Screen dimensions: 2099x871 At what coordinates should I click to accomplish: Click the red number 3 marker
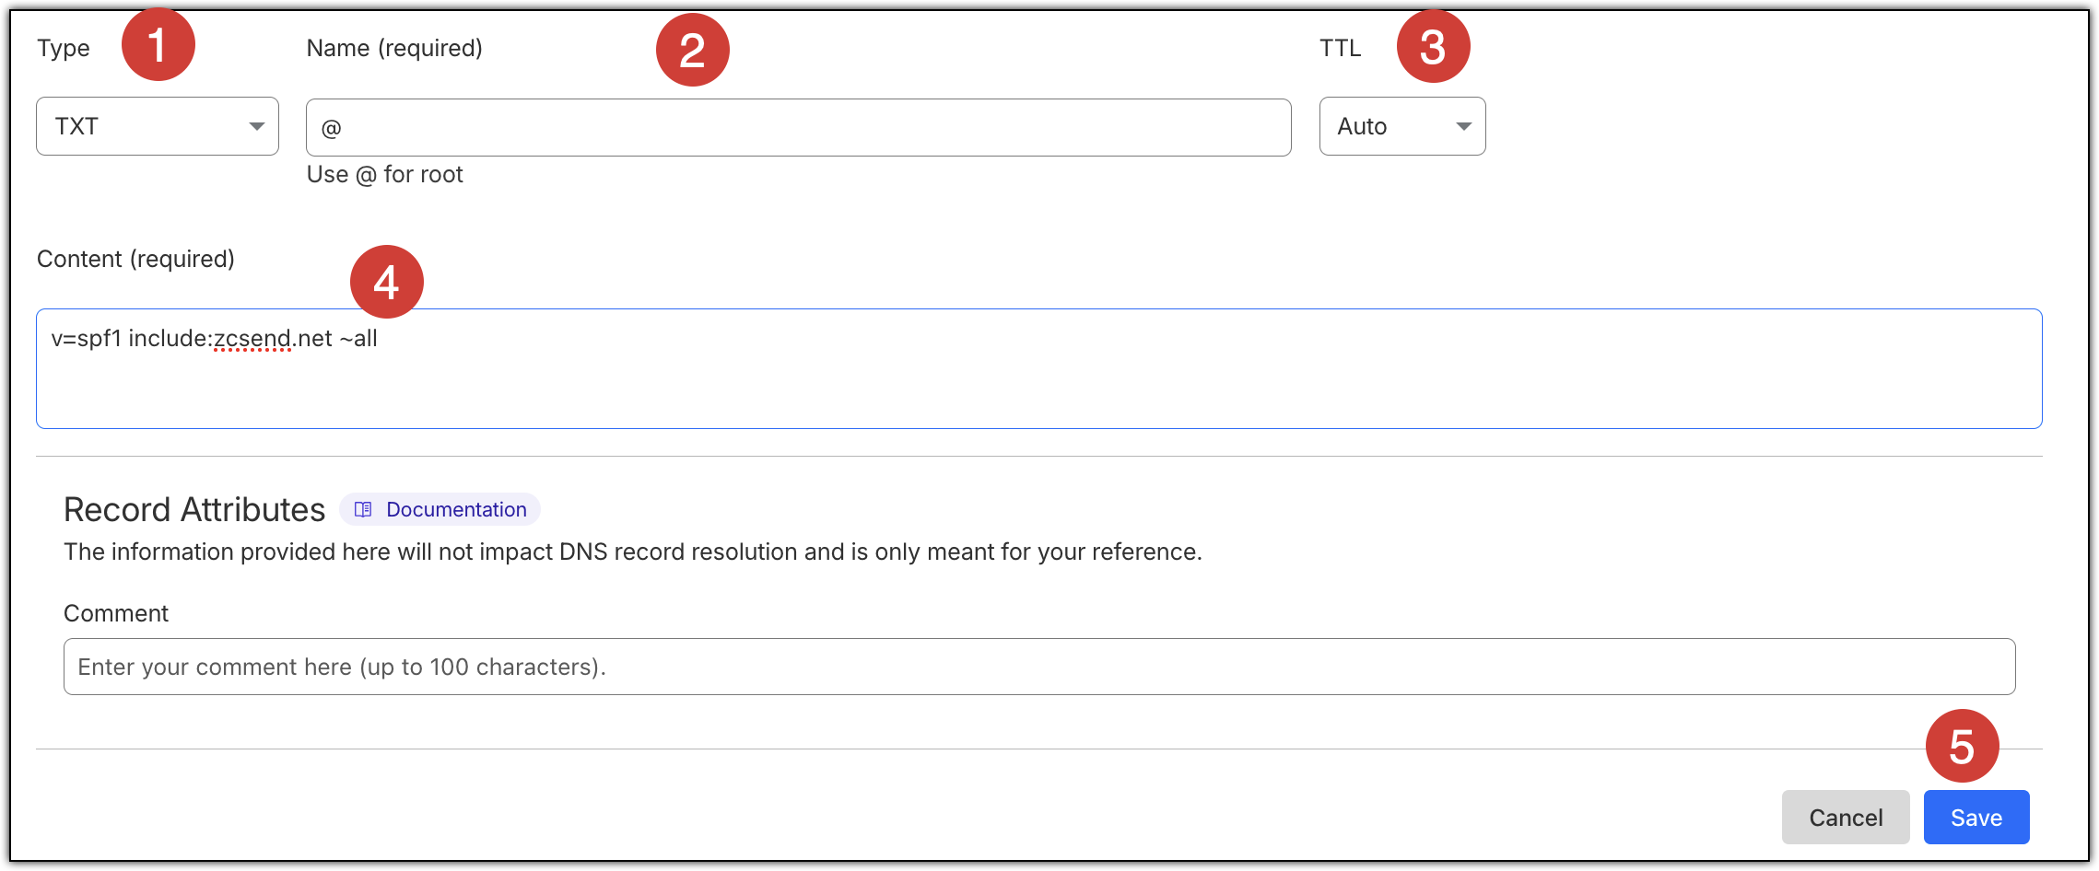click(x=1433, y=46)
